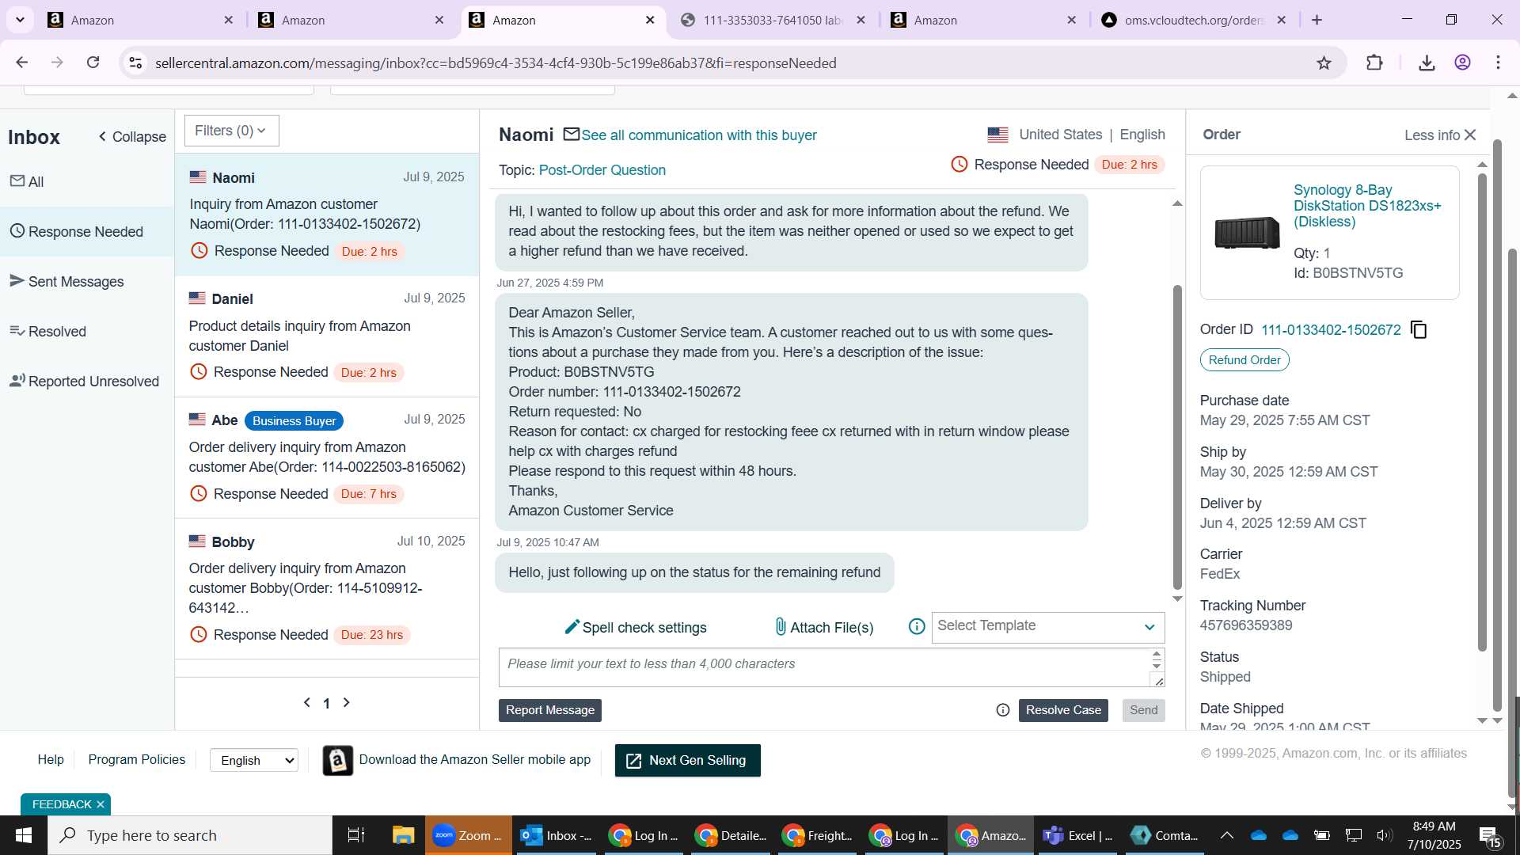Open order 111-0133402-1502672 link

(x=1331, y=330)
